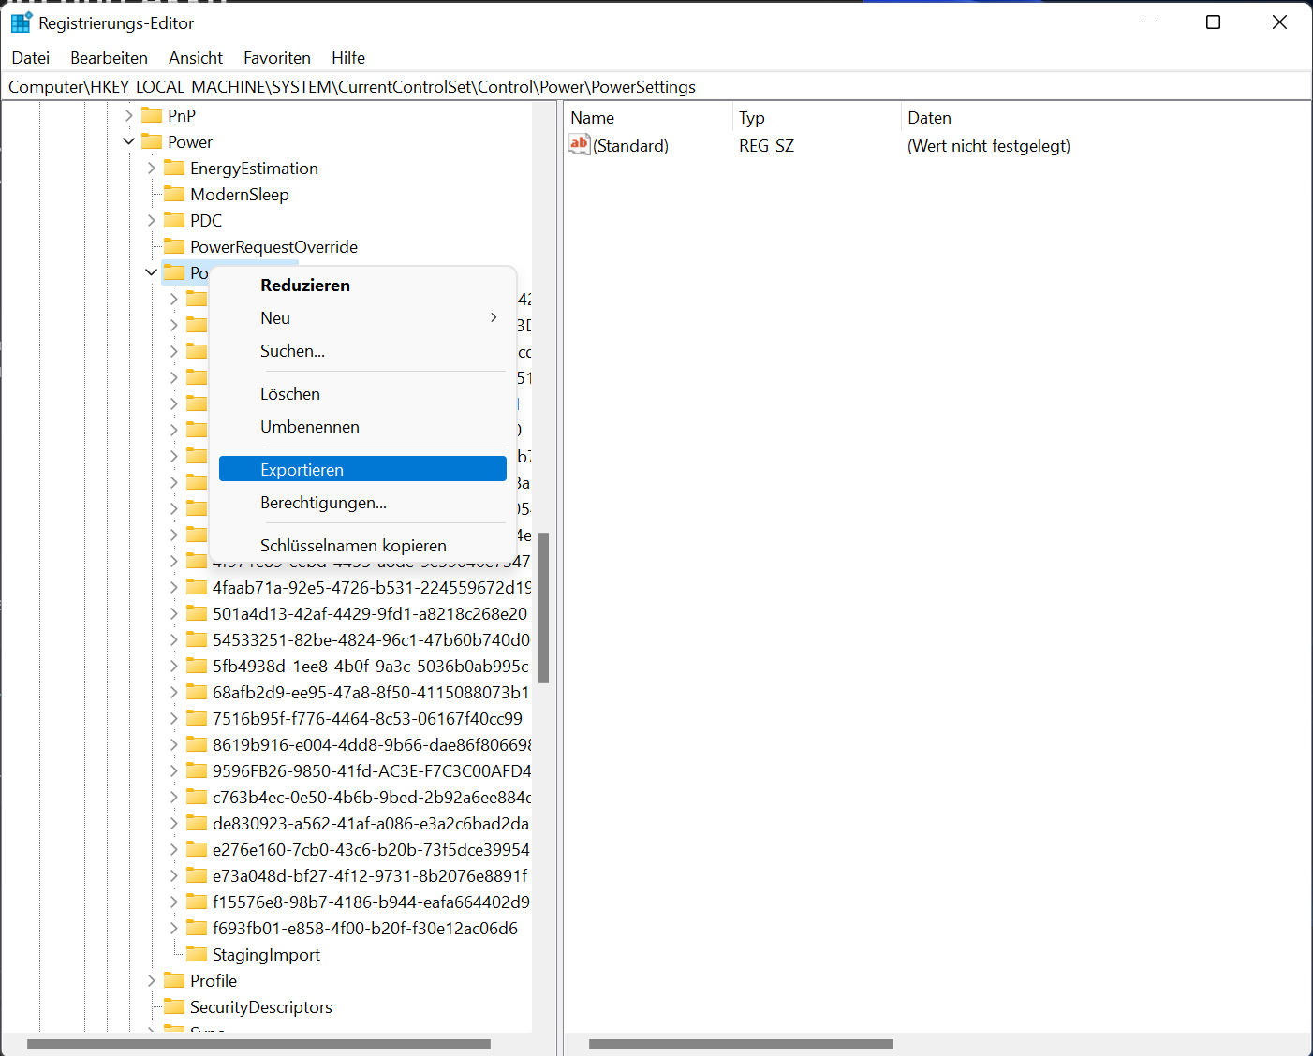
Task: Click folder icon of 68afb2d9-ee95 key
Action: [197, 692]
